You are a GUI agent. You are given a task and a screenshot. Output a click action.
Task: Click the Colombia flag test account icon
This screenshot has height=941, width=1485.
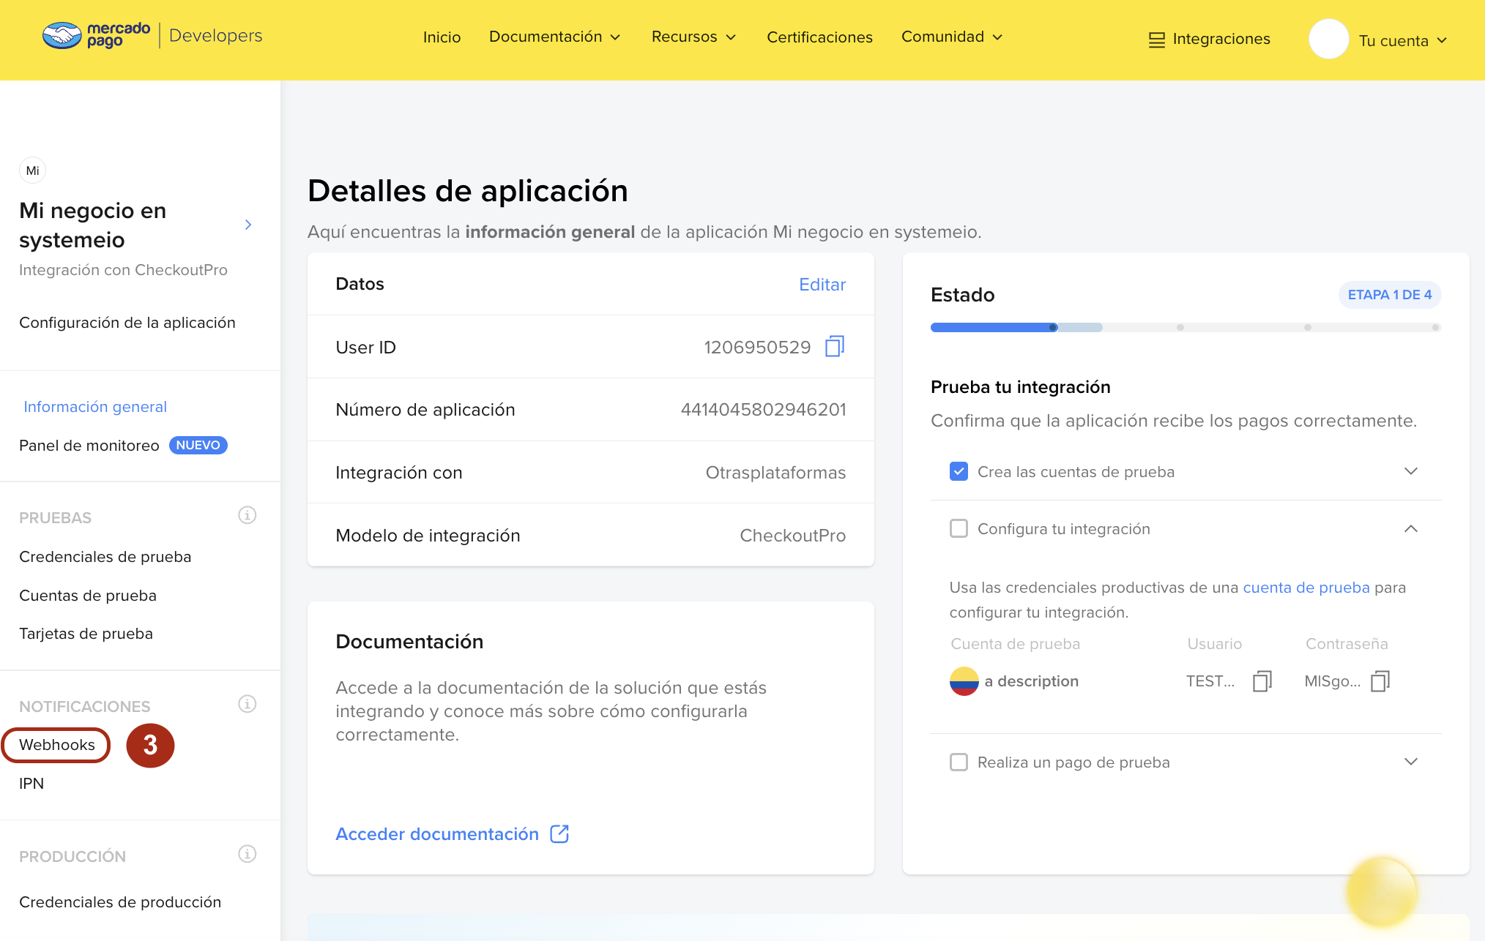point(964,681)
